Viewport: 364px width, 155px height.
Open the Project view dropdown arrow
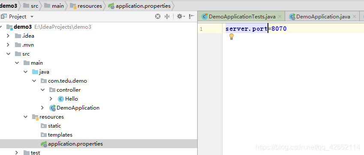pos(32,17)
